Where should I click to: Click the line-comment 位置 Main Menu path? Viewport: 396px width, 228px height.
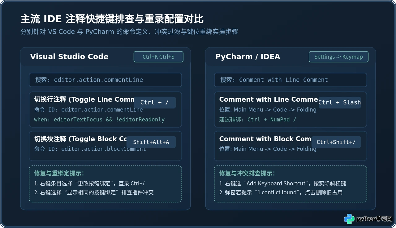coord(268,110)
